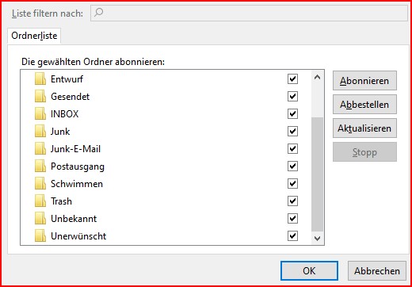Switch to the Ordnerliste tab
This screenshot has width=412, height=287.
coord(34,36)
